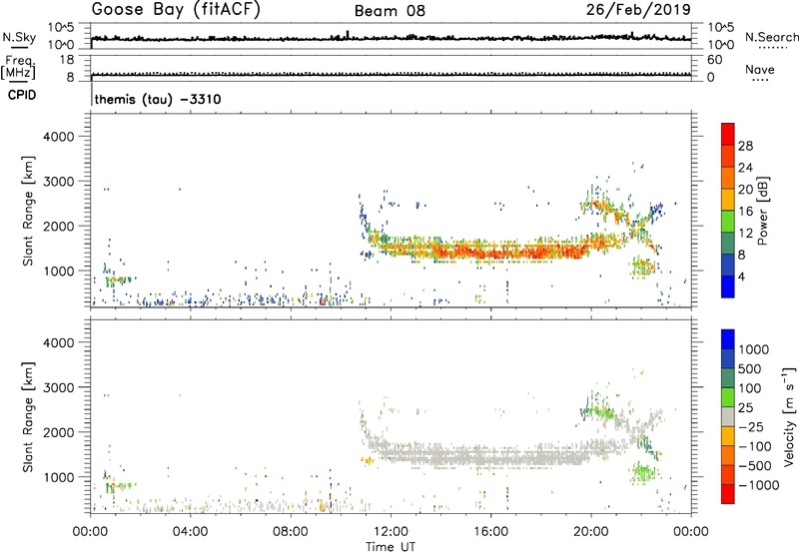Click the '1000' velocity colorbar label
Viewport: 799px width, 553px height.
point(754,349)
